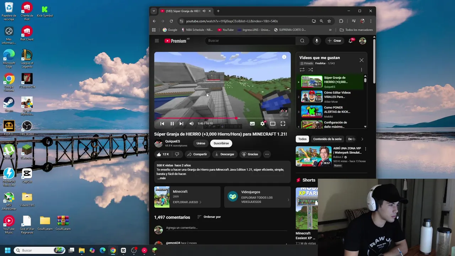This screenshot has height=256, width=455.
Task: Like the video with thumbs up
Action: (163, 154)
